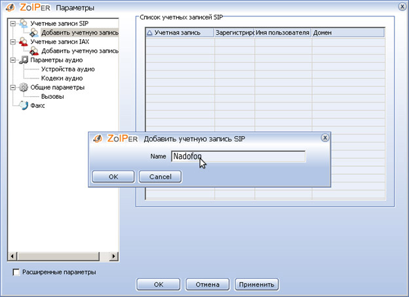Click the SIP accounts users icon

point(23,24)
